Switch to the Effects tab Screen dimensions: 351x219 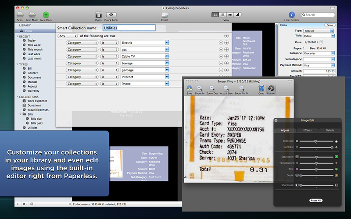(x=308, y=130)
